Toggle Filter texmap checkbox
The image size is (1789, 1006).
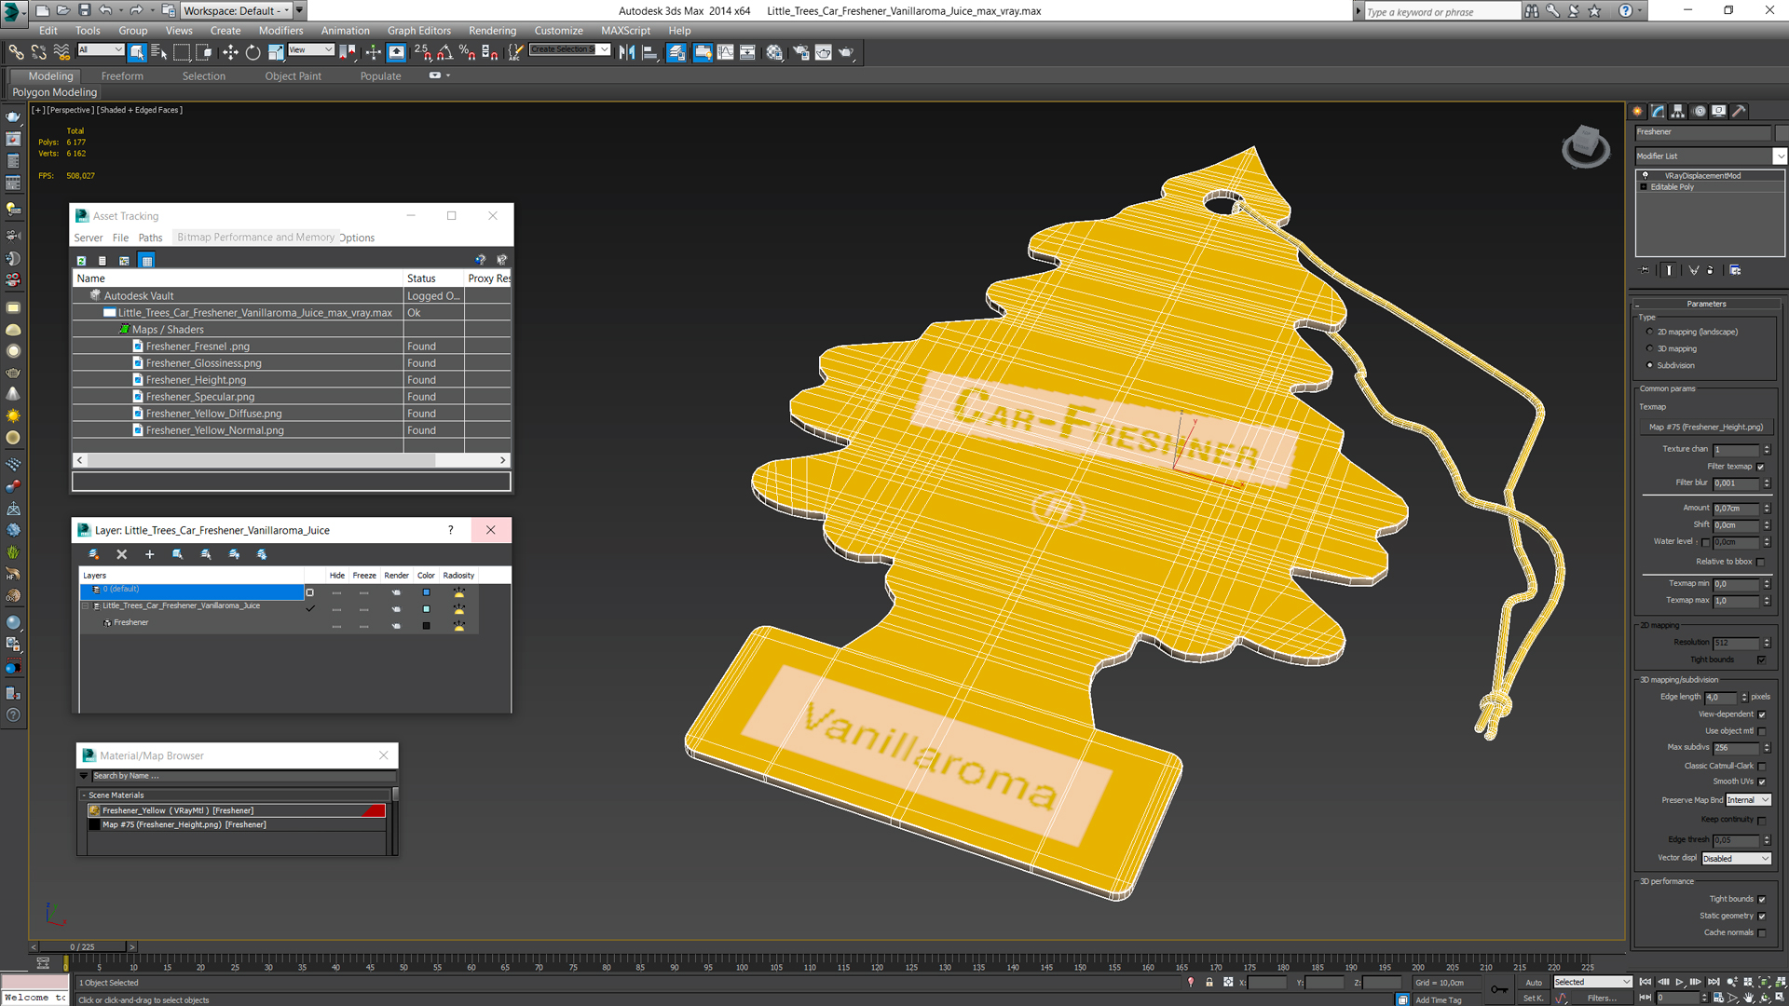(x=1761, y=467)
